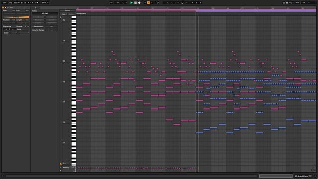Toggle the Computer MIDI Keyboard icon
Screen dimensions: 318x179
[x=287, y=3]
